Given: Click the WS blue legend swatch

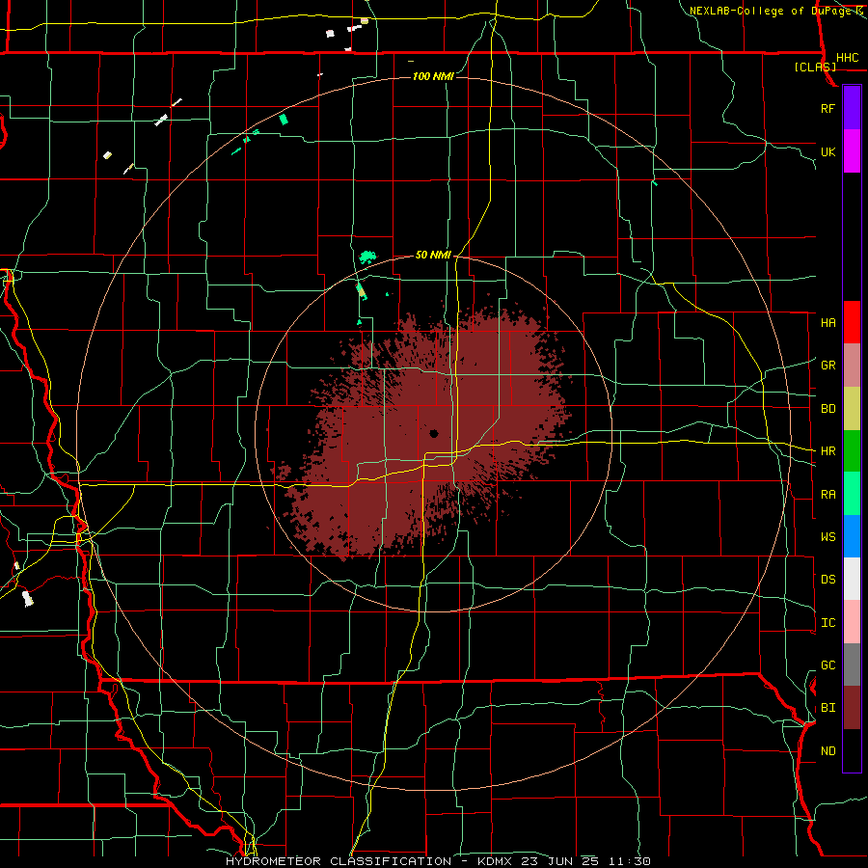Looking at the screenshot, I should click(x=852, y=536).
